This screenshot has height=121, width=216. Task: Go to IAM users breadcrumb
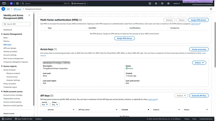tap(17, 9)
